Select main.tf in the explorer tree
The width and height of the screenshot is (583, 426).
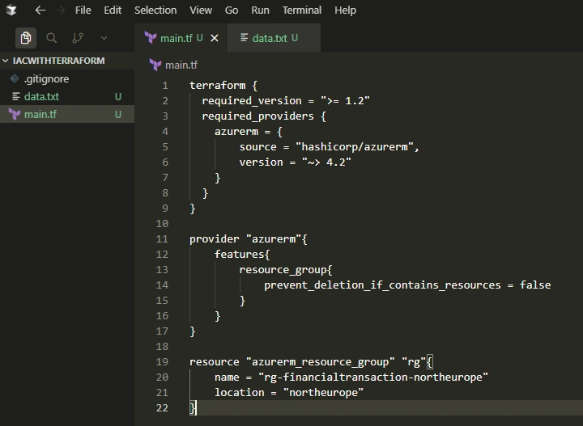pyautogui.click(x=67, y=114)
